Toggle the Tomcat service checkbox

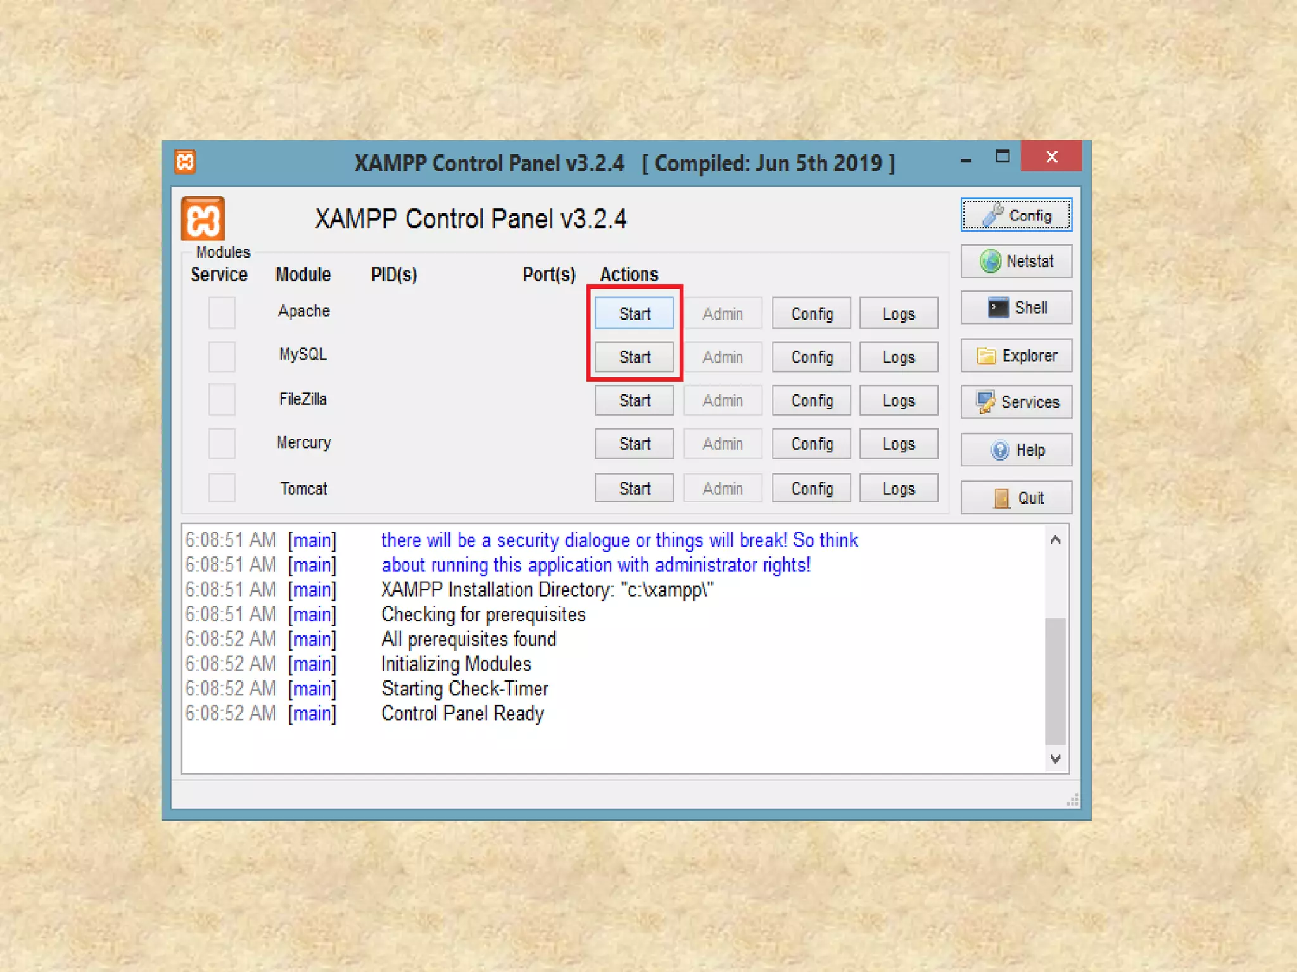point(222,488)
